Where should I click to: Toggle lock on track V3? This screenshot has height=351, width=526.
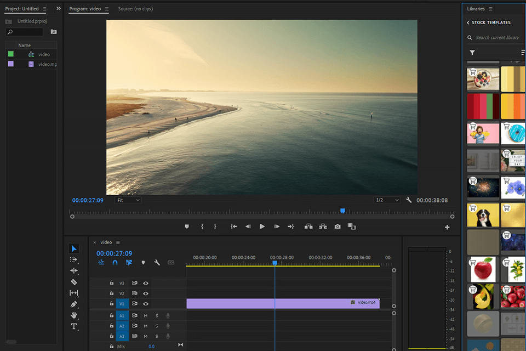point(112,283)
